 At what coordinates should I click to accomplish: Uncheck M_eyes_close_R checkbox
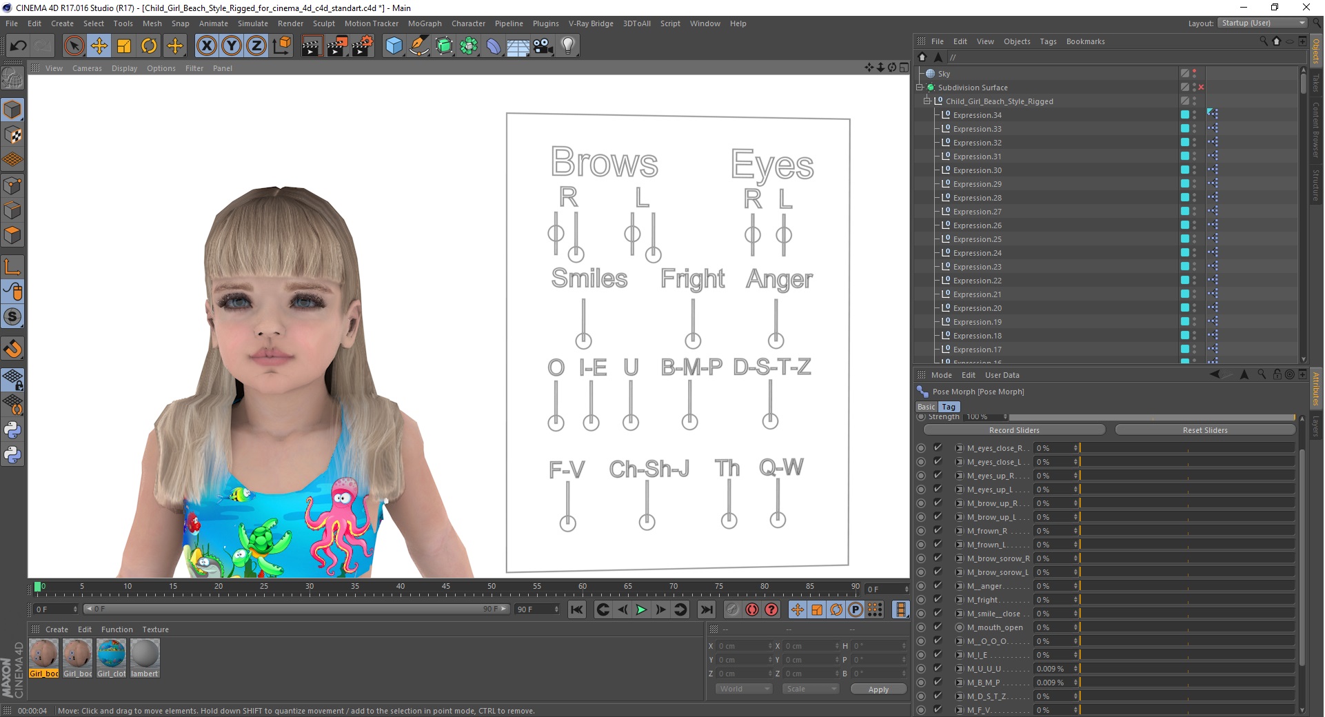938,447
